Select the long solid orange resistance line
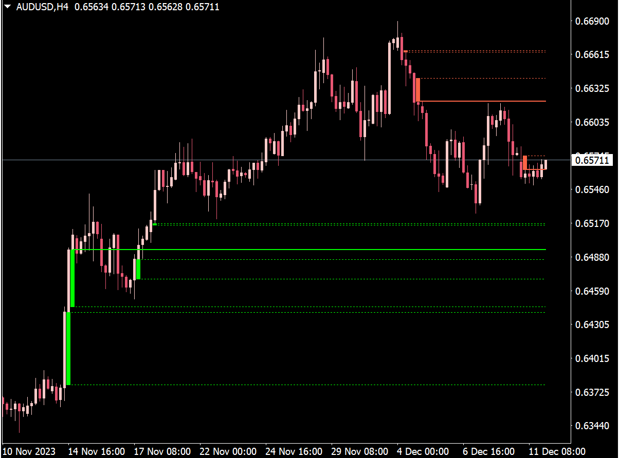 point(483,101)
